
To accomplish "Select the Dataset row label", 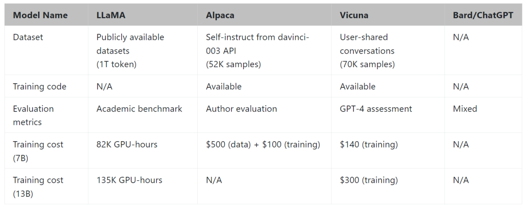I will 28,37.
